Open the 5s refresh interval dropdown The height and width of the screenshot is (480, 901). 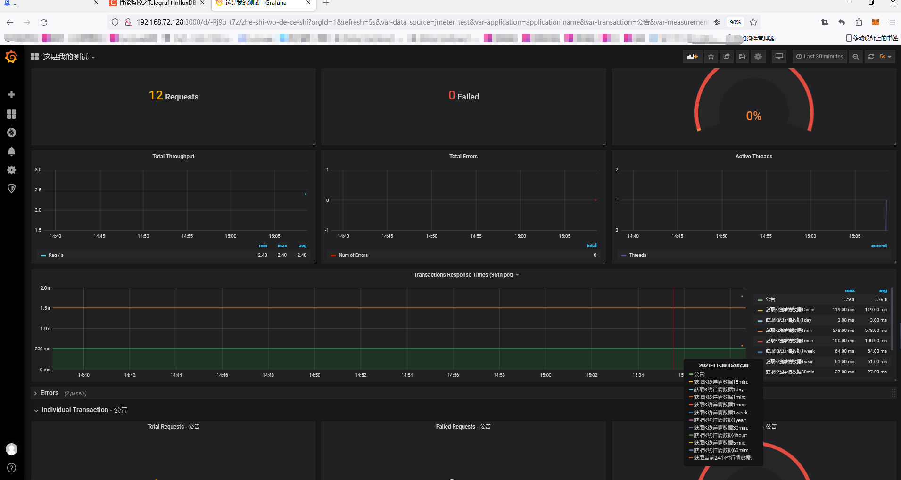click(885, 57)
